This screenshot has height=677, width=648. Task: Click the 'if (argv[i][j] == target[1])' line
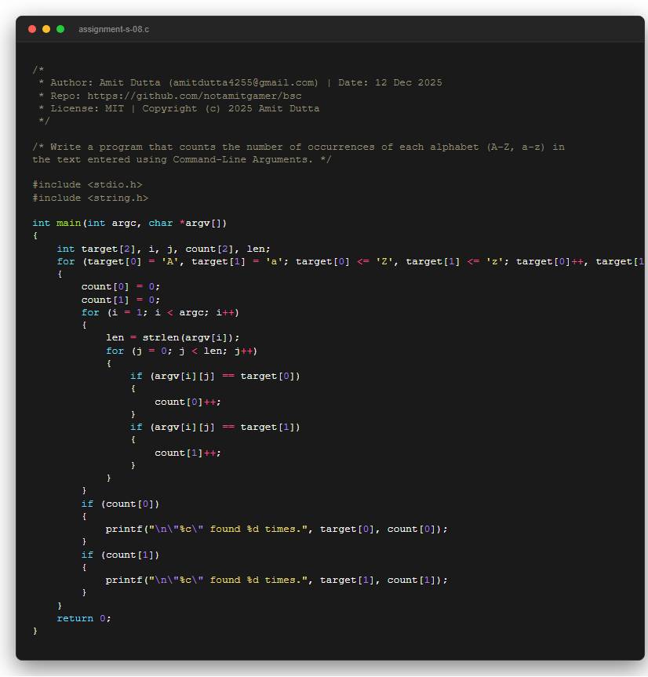pyautogui.click(x=215, y=428)
